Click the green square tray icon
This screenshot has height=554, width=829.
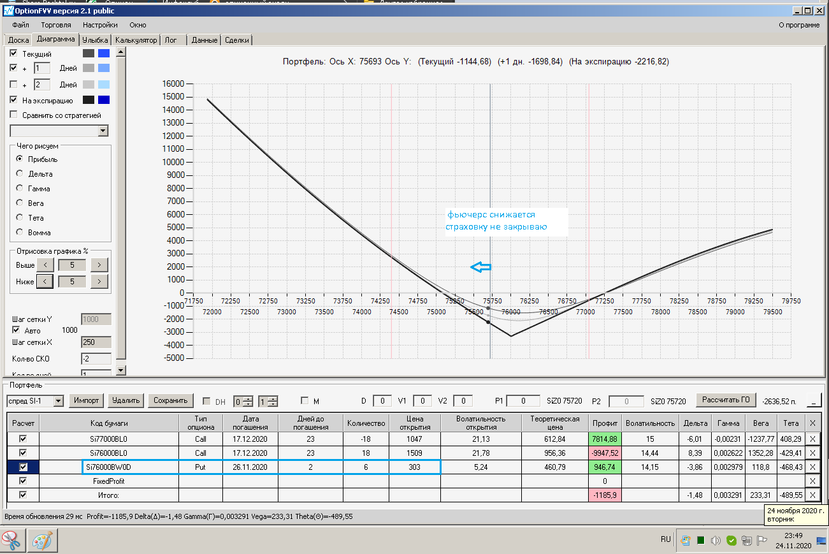pyautogui.click(x=700, y=541)
